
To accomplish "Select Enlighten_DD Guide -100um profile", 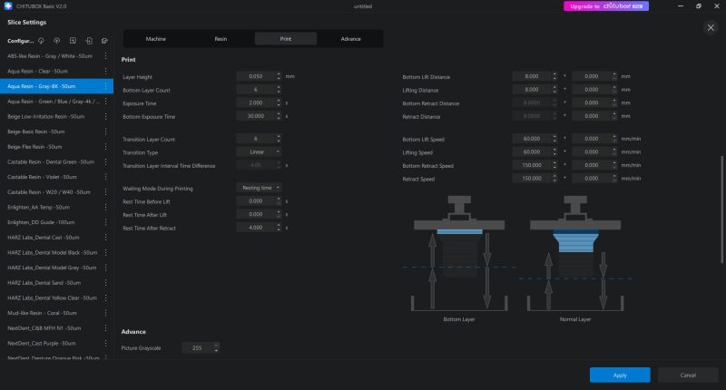I will [x=56, y=222].
